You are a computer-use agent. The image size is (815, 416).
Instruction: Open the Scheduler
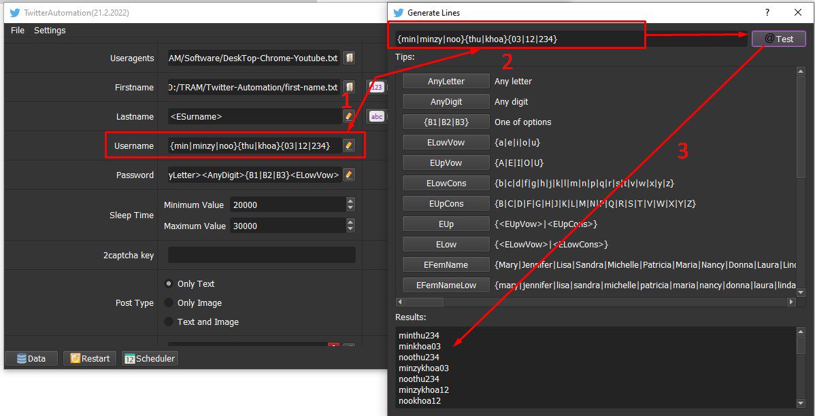click(150, 358)
